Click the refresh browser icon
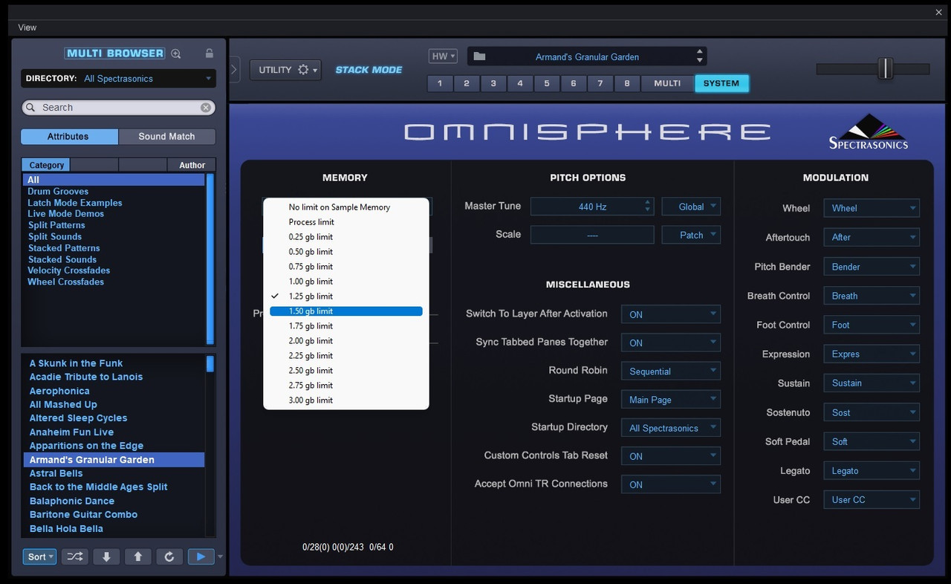Screen dimensions: 951x584 (169, 557)
